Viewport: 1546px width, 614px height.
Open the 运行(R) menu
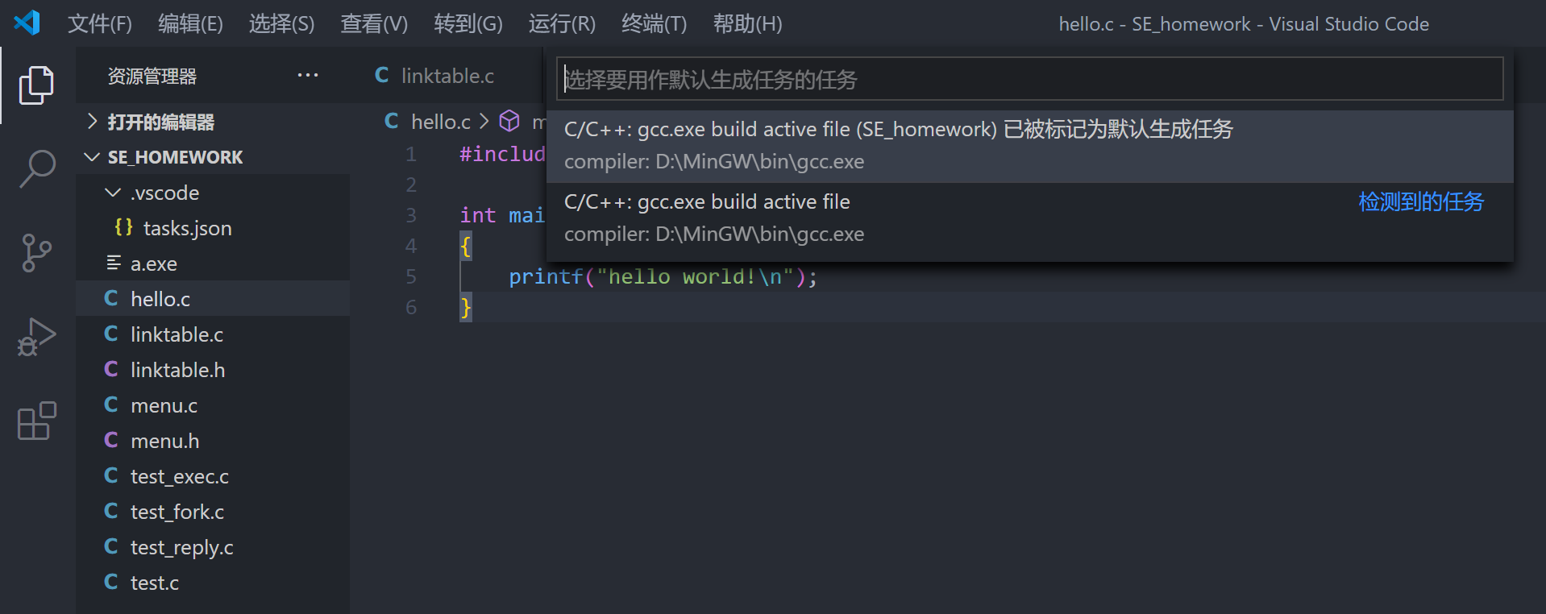tap(562, 24)
